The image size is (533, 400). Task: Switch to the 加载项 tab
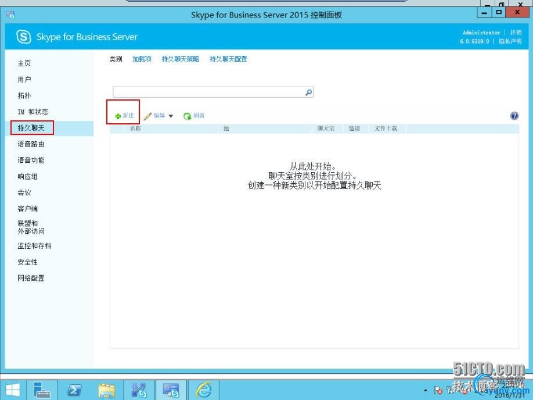[x=142, y=59]
